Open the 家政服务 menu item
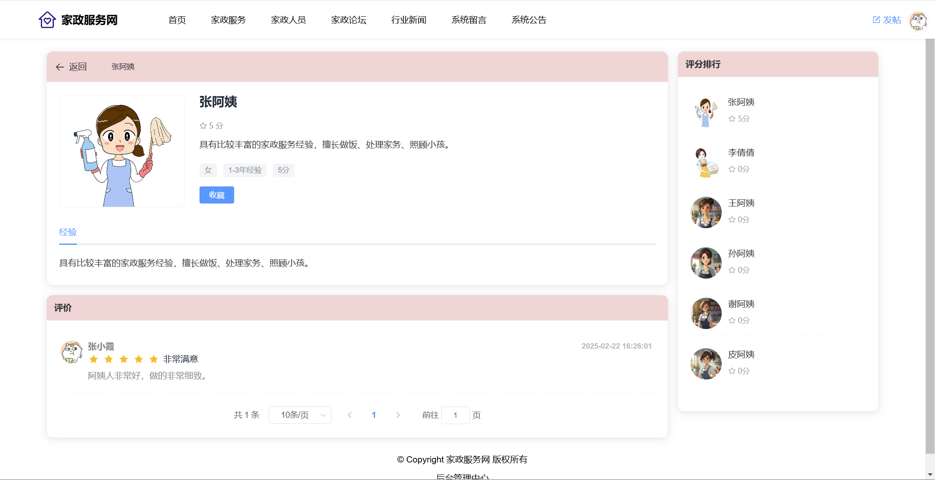The image size is (935, 480). coord(228,20)
